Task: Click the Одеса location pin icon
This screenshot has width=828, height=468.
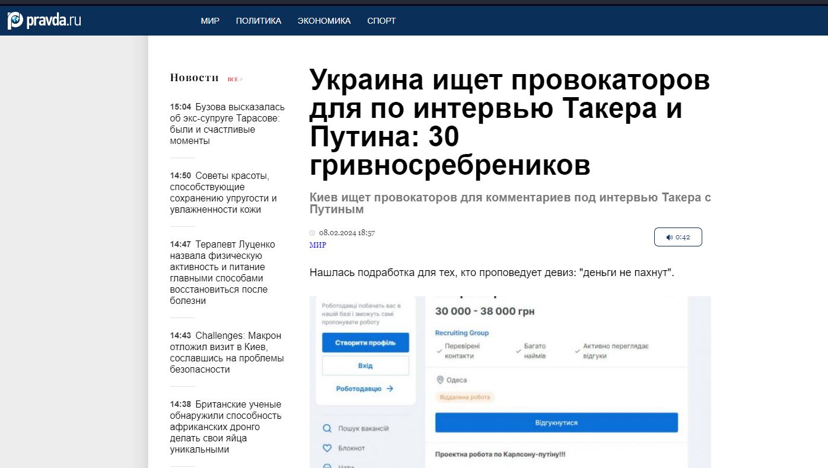Action: click(440, 380)
